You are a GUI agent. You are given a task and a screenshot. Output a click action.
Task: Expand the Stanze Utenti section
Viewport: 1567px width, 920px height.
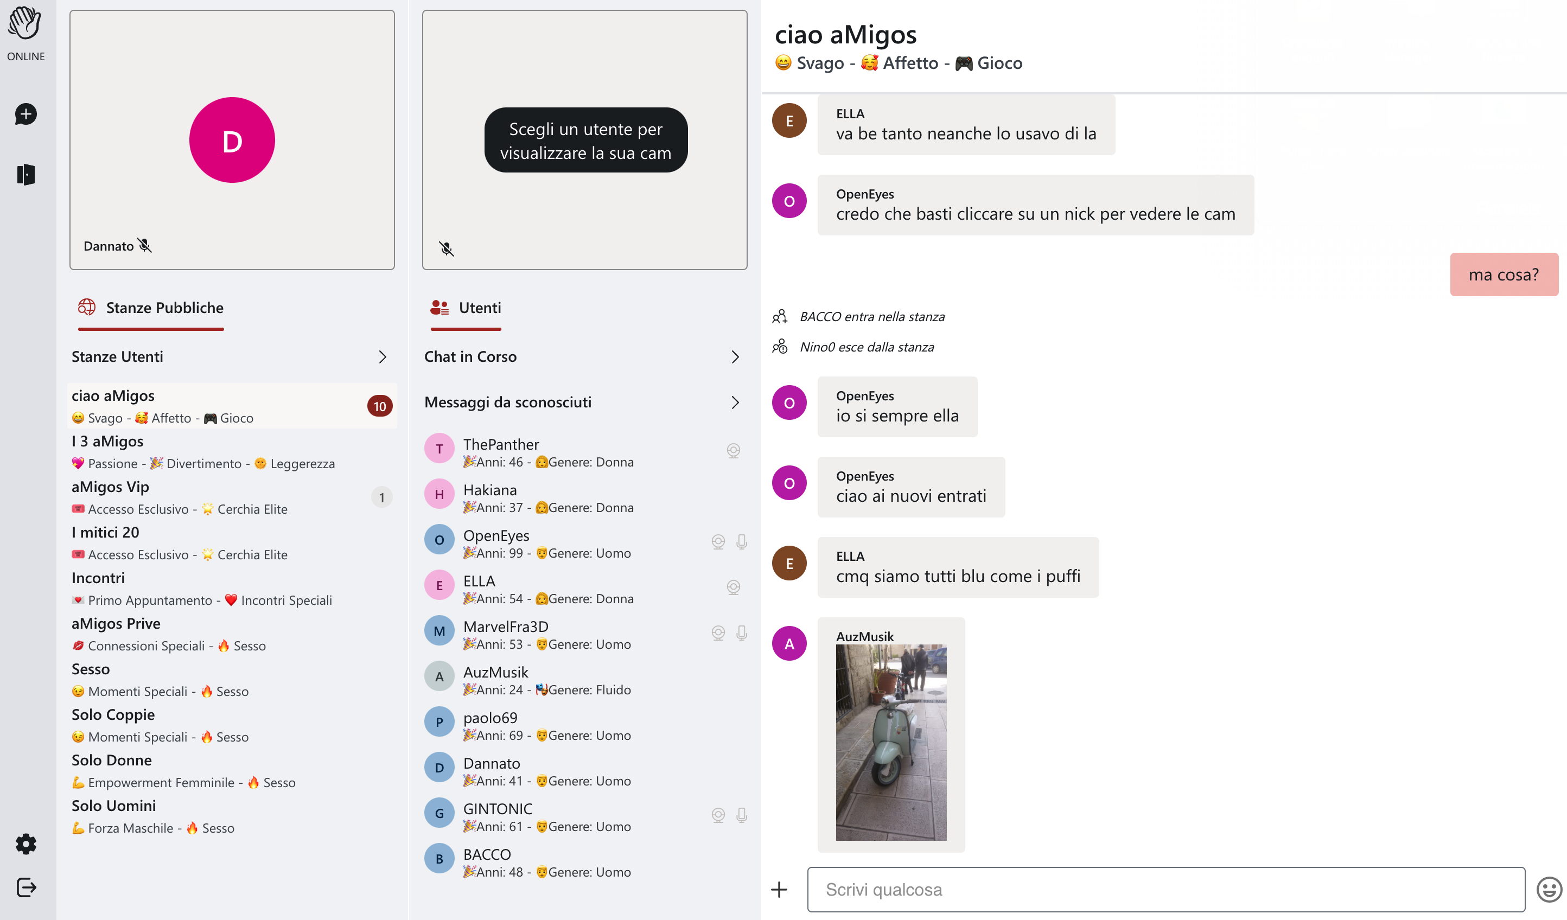tap(231, 357)
